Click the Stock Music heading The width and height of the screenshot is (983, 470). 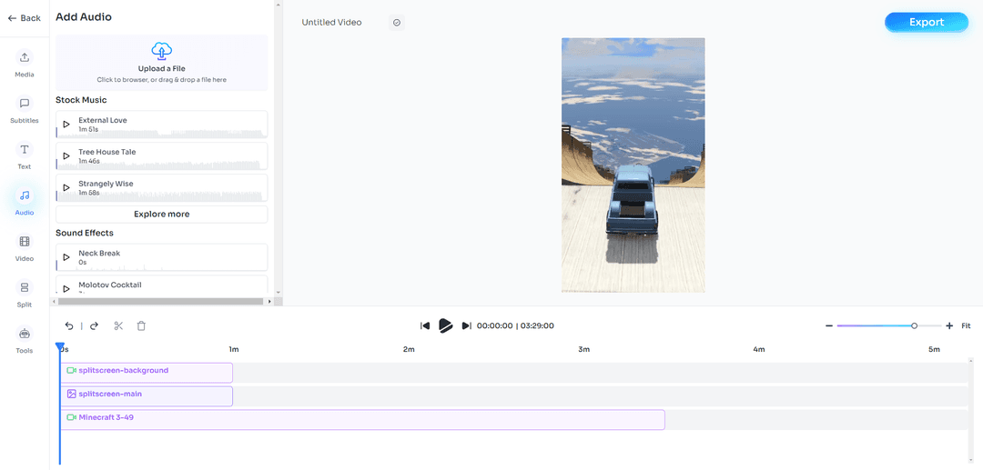(81, 100)
